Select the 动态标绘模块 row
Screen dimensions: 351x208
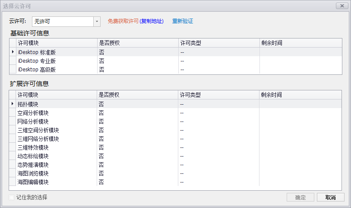click(175, 156)
